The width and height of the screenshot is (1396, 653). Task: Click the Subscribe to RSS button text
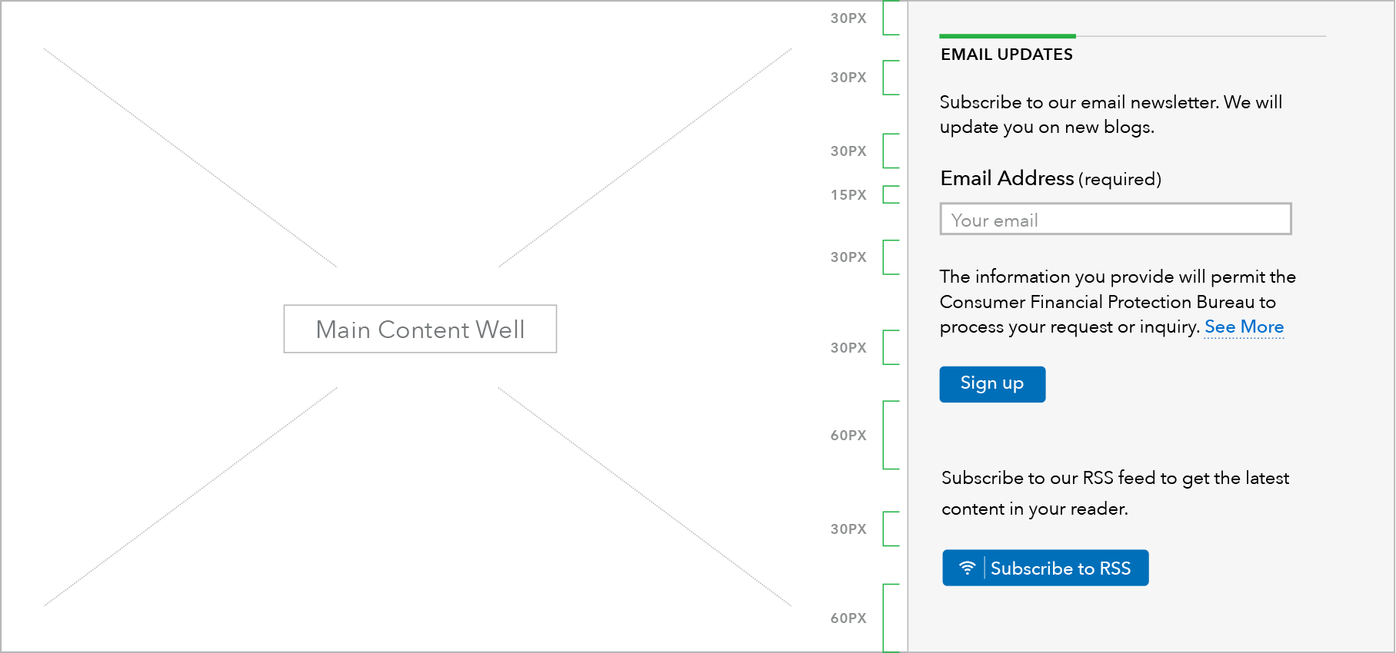1060,568
